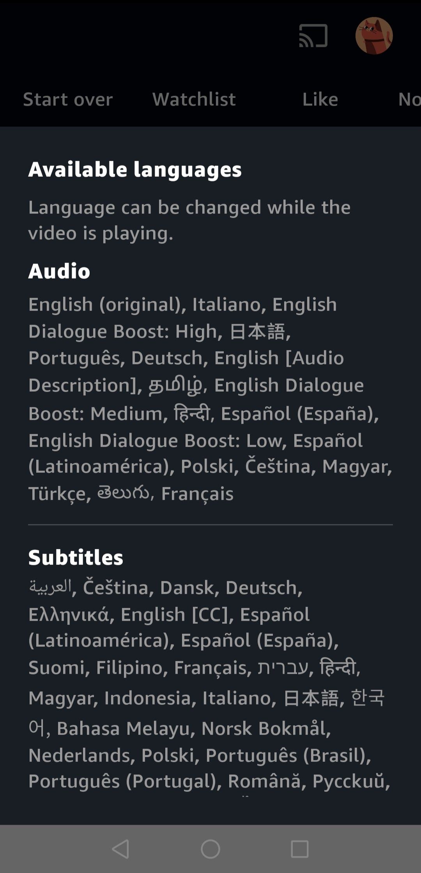421x873 pixels.
Task: Add title to Watchlist
Action: [194, 99]
